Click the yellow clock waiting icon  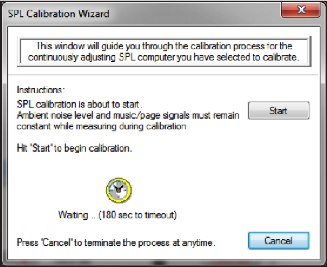[119, 191]
